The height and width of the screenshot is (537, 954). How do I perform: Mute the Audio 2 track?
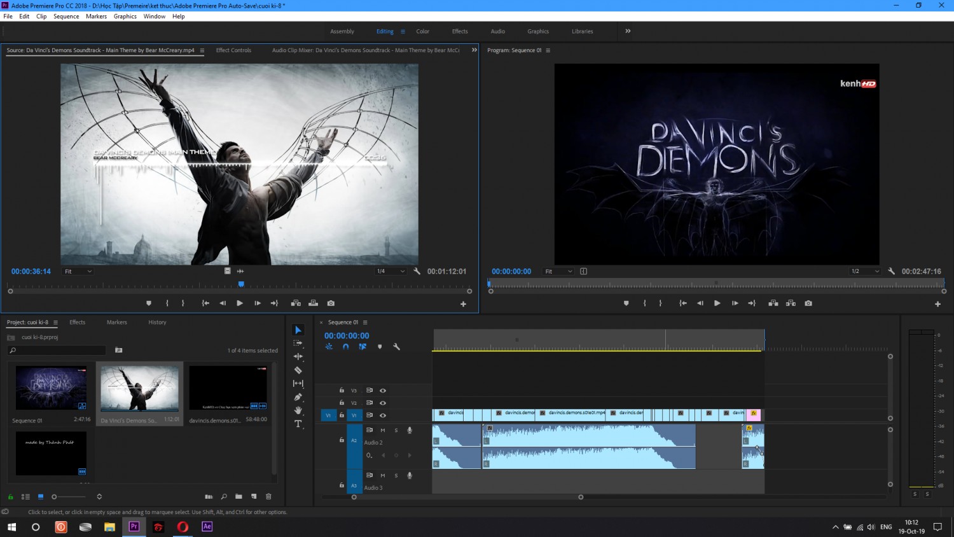(383, 430)
